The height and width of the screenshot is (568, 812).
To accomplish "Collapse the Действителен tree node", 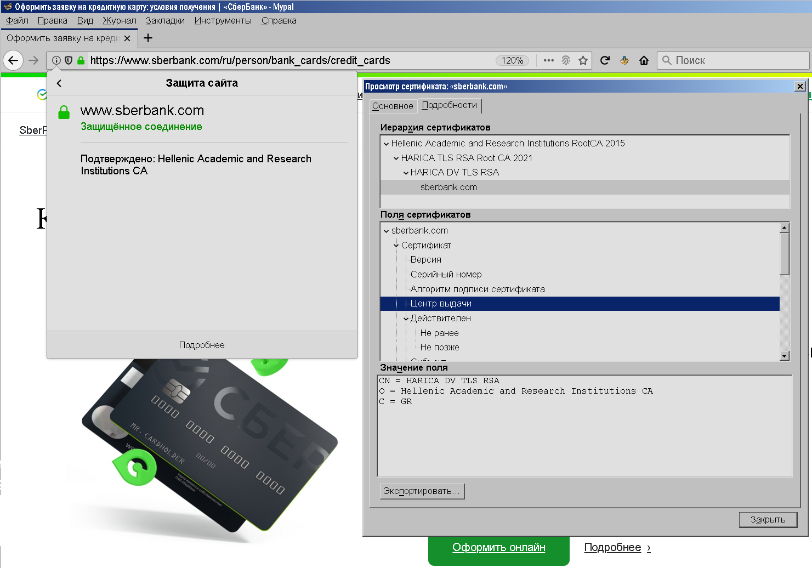I will (406, 319).
